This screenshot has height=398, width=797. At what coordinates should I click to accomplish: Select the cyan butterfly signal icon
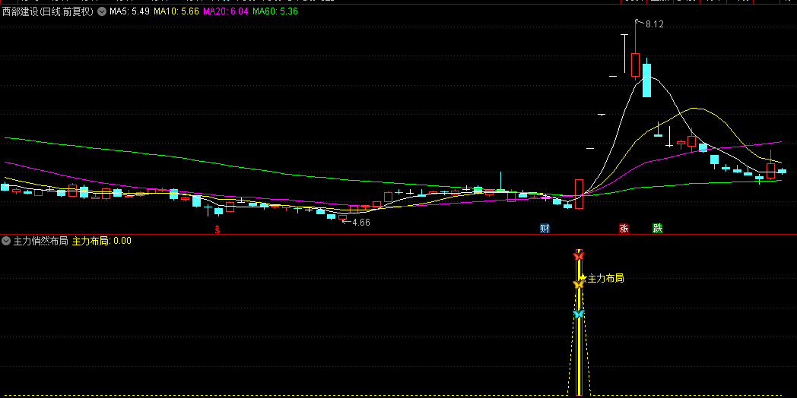(x=579, y=314)
